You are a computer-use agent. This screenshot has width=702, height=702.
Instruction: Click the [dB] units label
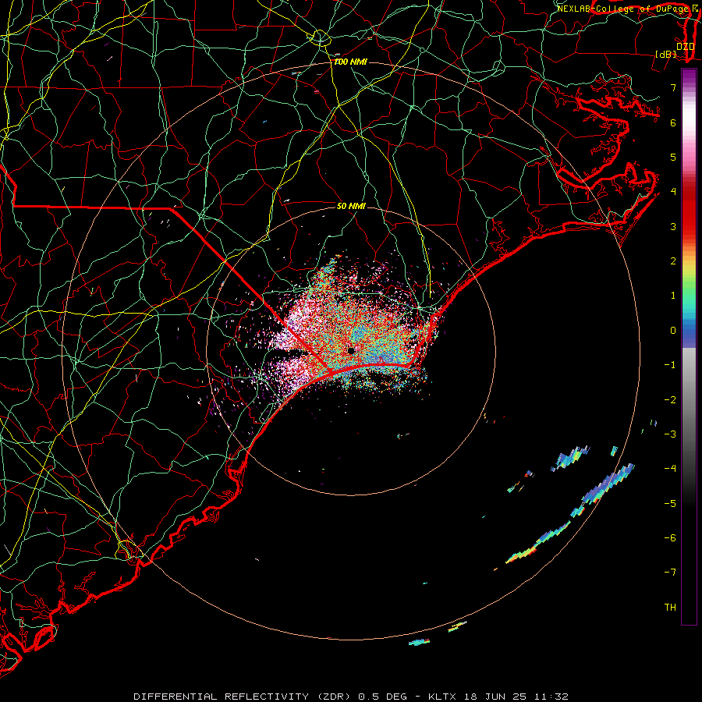coord(666,54)
